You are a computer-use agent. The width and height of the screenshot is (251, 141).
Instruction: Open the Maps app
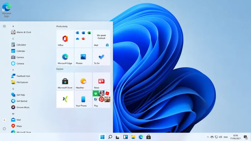click(x=16, y=126)
